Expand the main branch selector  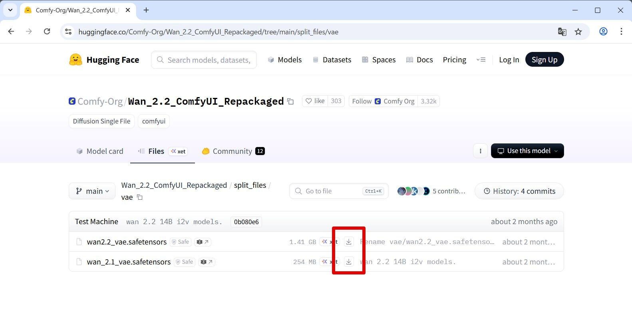pyautogui.click(x=92, y=191)
